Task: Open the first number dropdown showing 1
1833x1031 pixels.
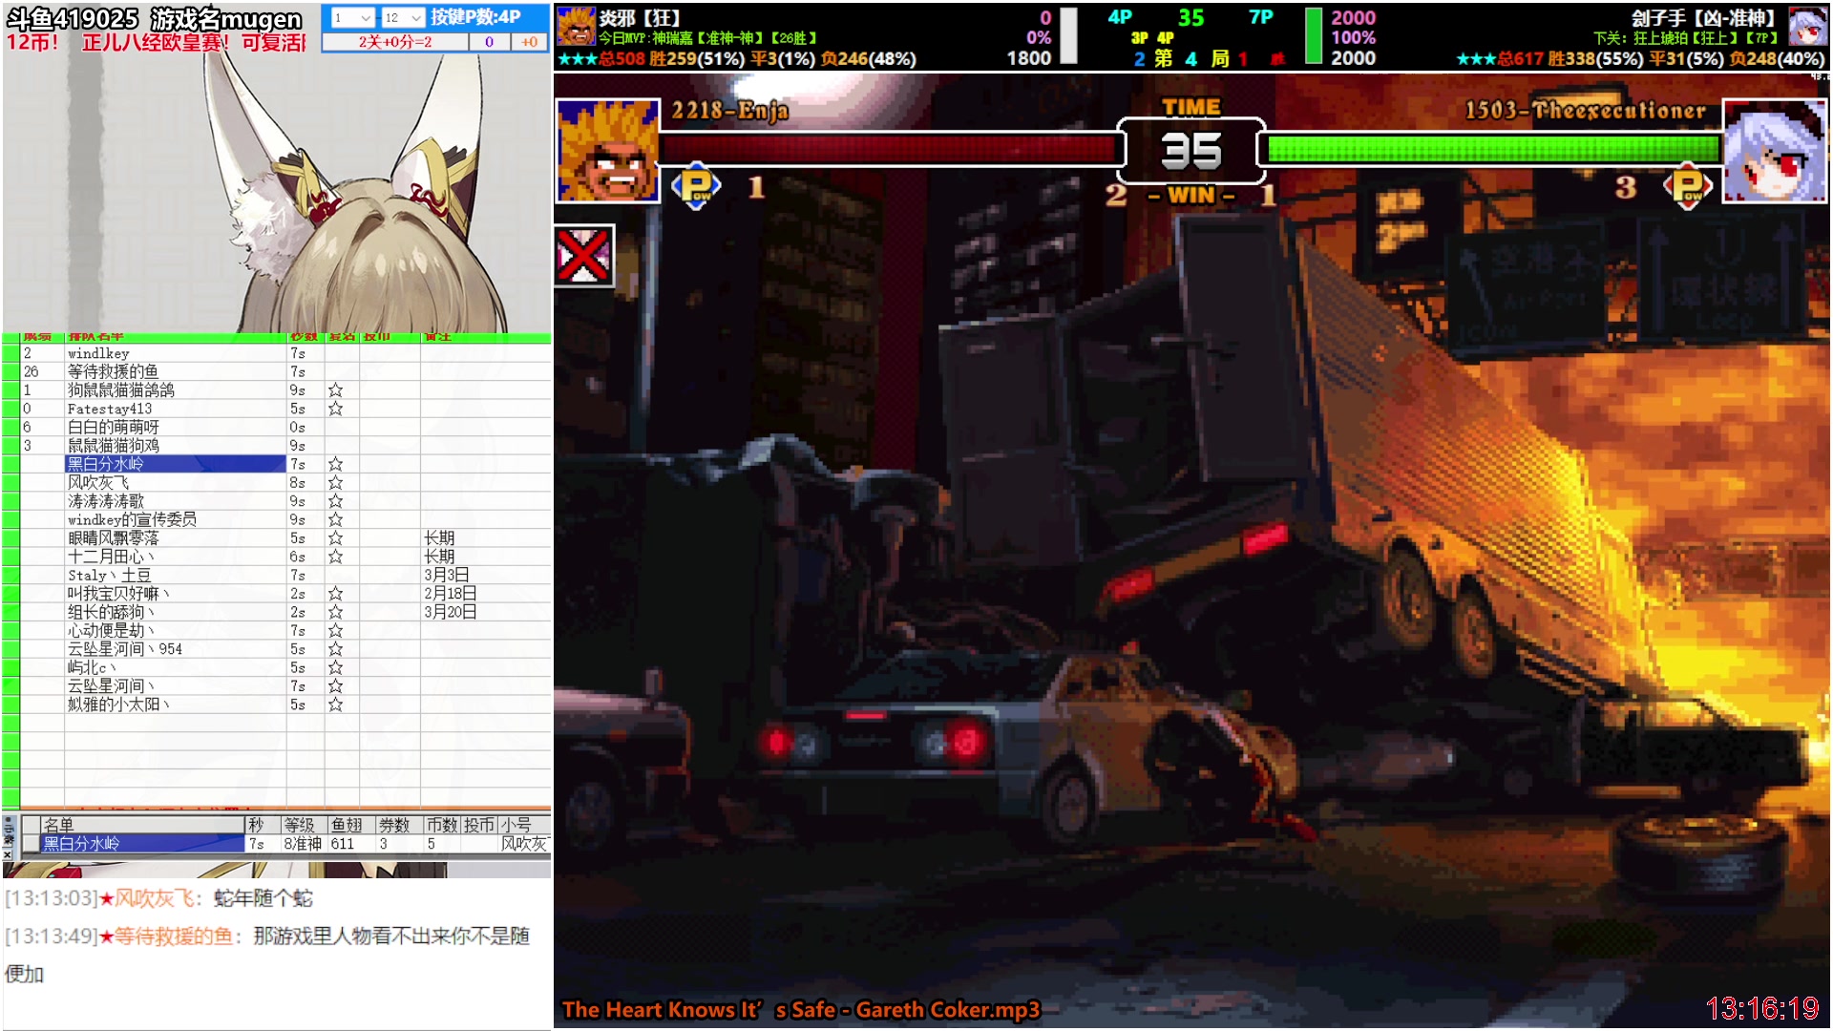Action: click(x=352, y=18)
